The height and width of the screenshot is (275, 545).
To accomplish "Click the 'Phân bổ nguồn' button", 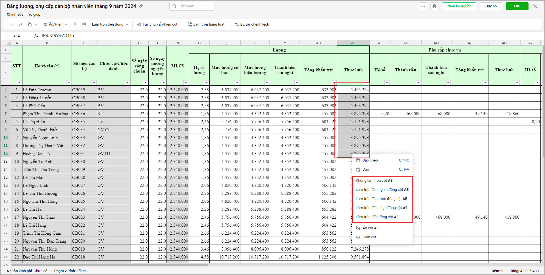I will click(x=459, y=6).
